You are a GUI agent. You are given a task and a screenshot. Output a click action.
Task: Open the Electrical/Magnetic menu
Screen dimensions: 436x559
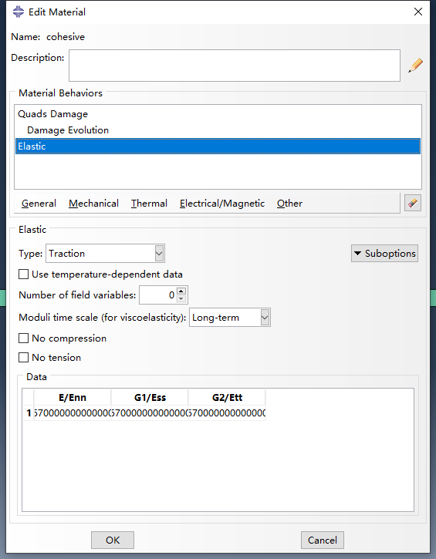222,204
